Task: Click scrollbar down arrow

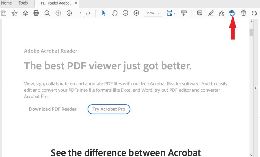Action: pos(251,155)
